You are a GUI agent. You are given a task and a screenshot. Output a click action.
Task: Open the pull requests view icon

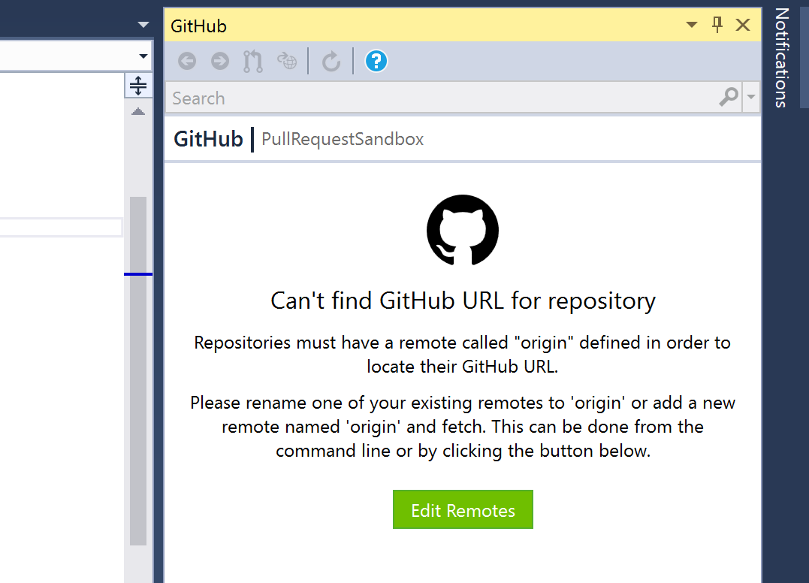coord(253,61)
